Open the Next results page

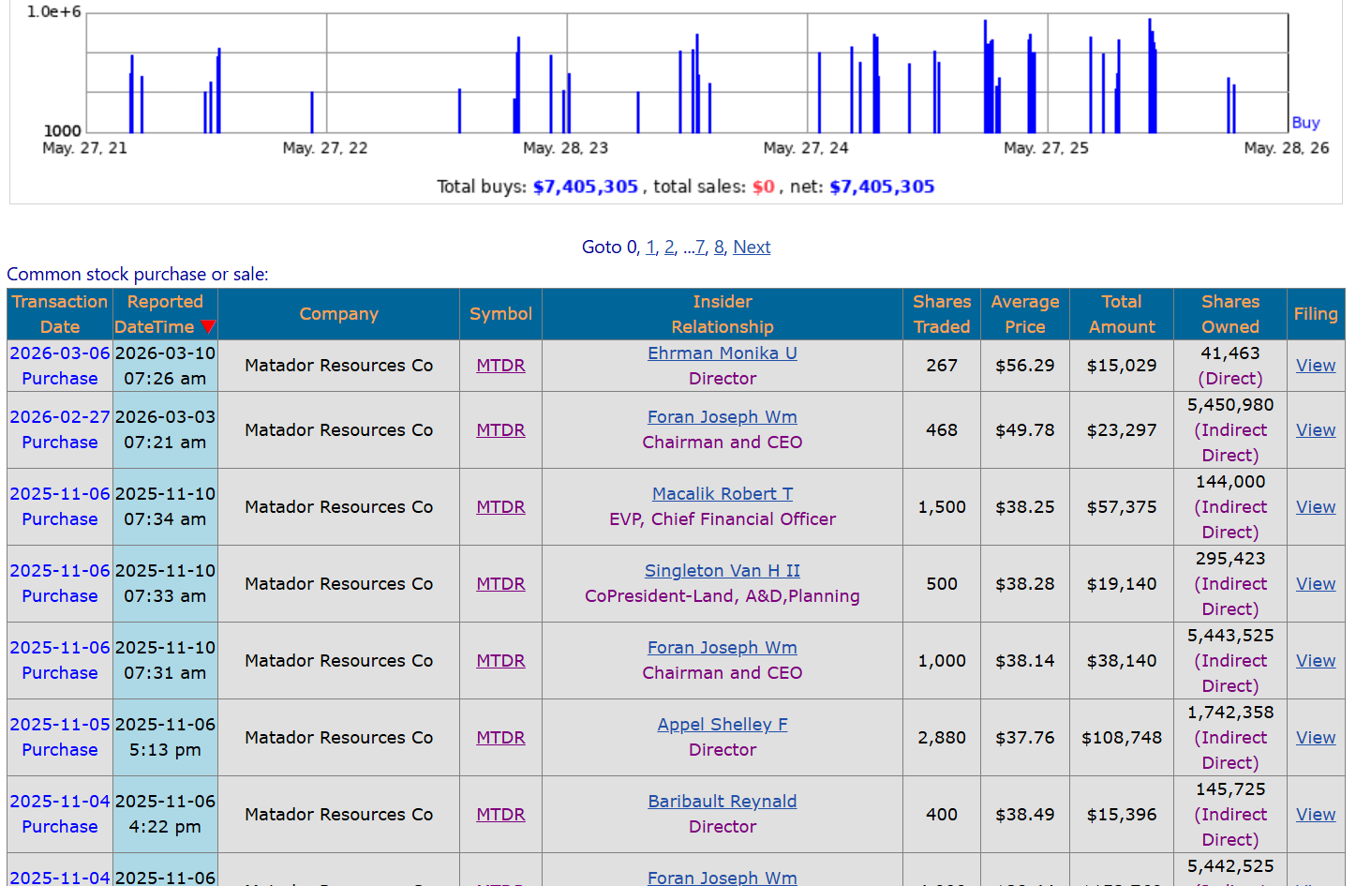(752, 247)
